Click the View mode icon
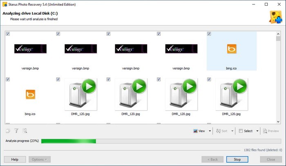 196,131
